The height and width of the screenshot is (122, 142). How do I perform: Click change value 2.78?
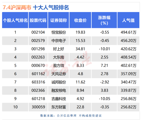coord(105,74)
